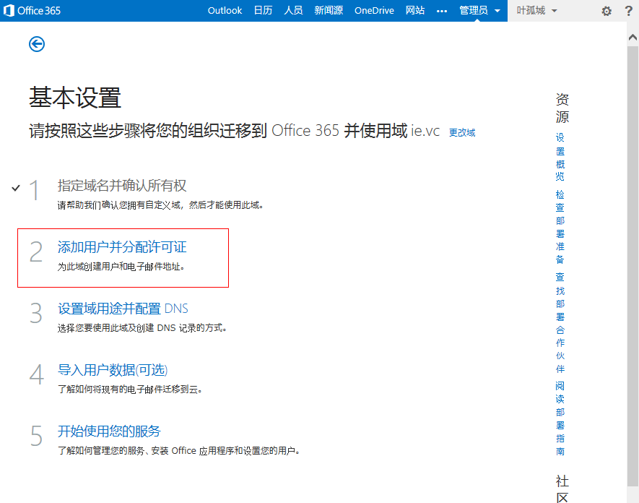639x503 pixels.
Task: Click the 更改域 link
Action: [462, 133]
